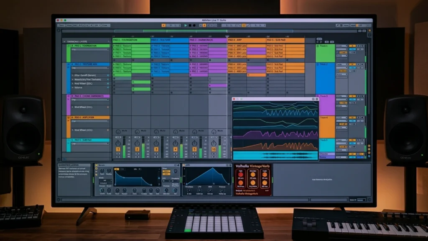The image size is (428, 241).
Task: Click pan knob above track activator 5
Action: pyautogui.click(x=194, y=143)
